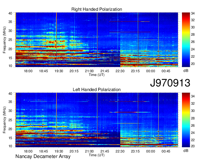This screenshot has height=160, width=198.
Task: Click the Right Handed Polarization plot title
Action: 97,9
